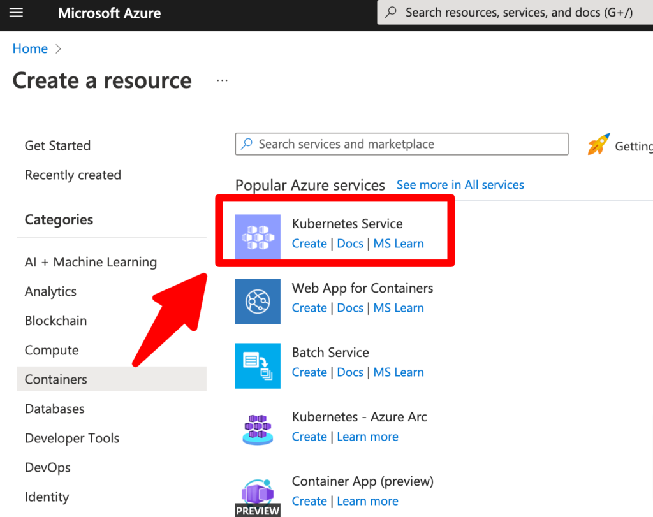Open the Batch Service icon
Image resolution: width=653 pixels, height=517 pixels.
pos(258,366)
